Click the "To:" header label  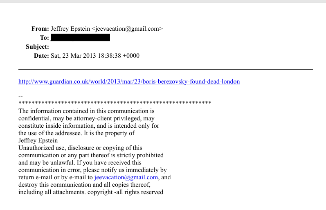pyautogui.click(x=44, y=38)
